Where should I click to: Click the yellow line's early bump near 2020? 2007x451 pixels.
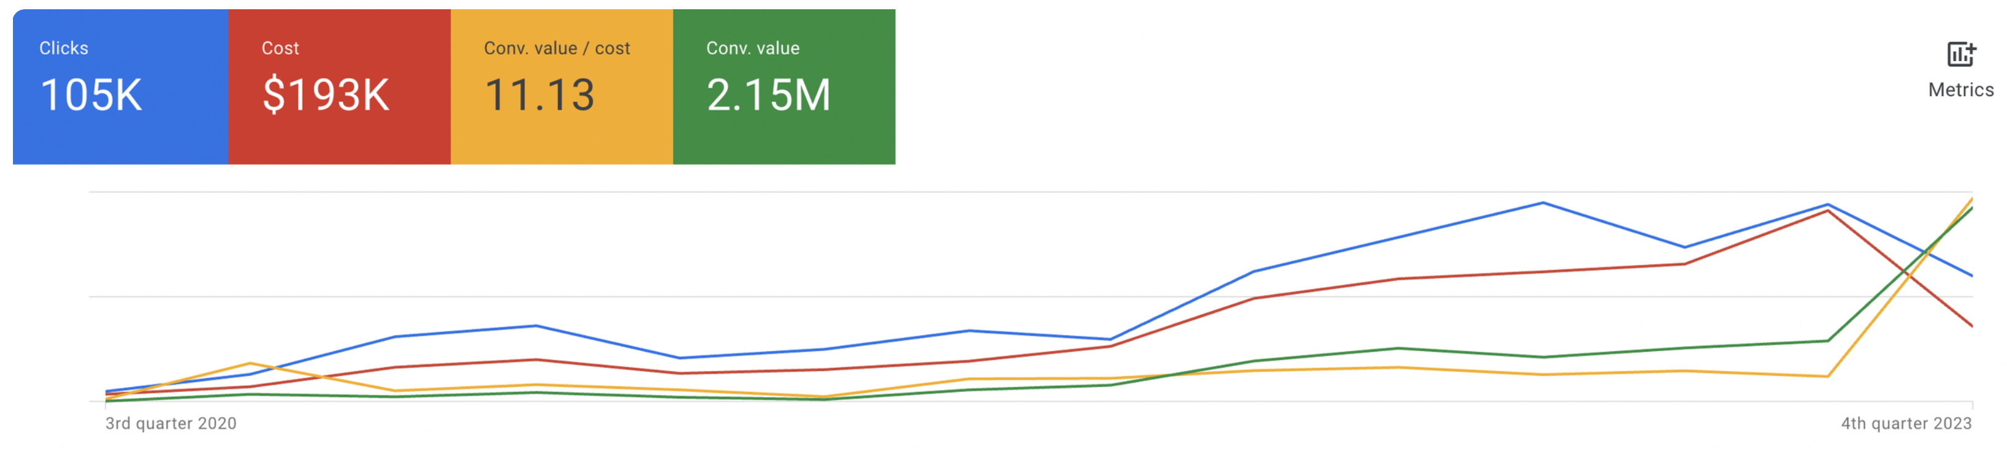[x=249, y=363]
